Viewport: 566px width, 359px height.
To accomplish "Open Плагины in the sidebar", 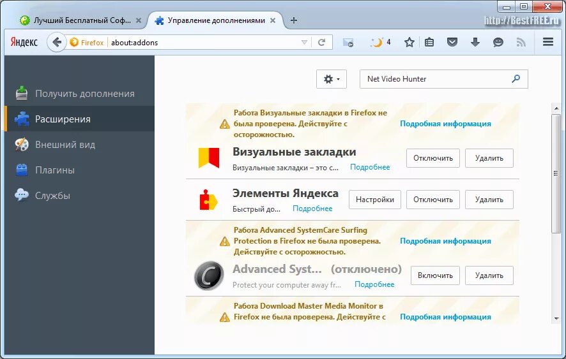I will click(79, 170).
